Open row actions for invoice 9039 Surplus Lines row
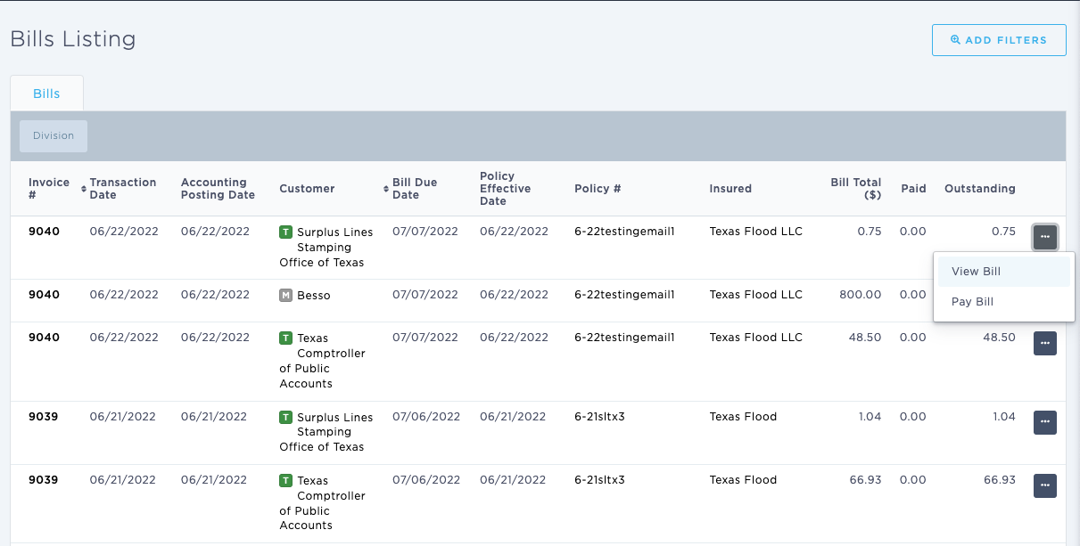This screenshot has width=1080, height=546. click(x=1044, y=422)
